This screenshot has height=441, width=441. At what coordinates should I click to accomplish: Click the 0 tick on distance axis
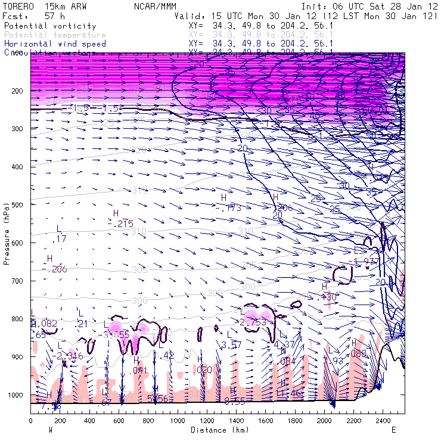[x=30, y=421]
